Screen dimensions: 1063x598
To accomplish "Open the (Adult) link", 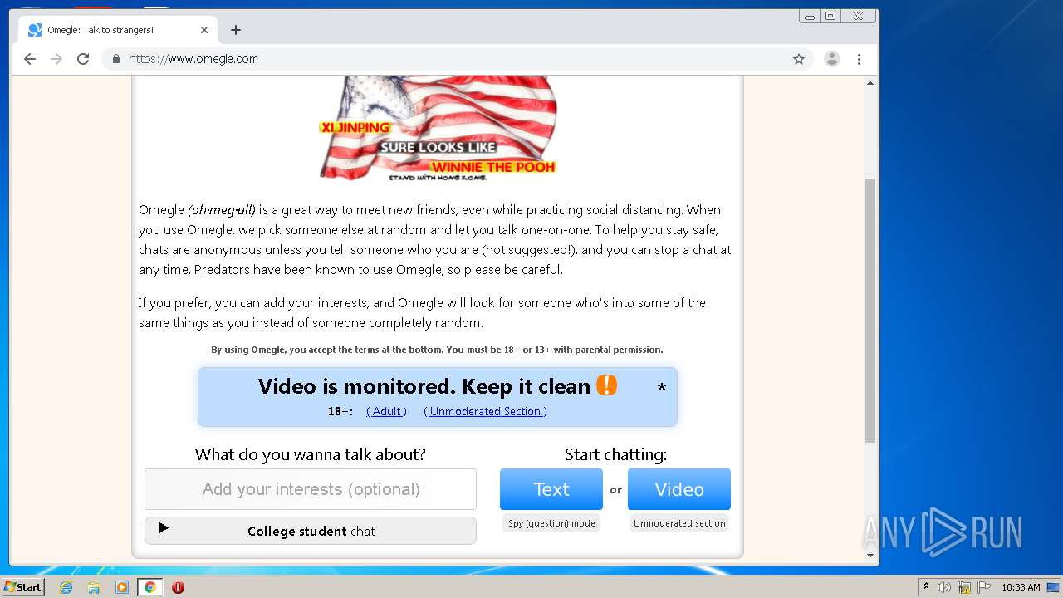I will [386, 411].
